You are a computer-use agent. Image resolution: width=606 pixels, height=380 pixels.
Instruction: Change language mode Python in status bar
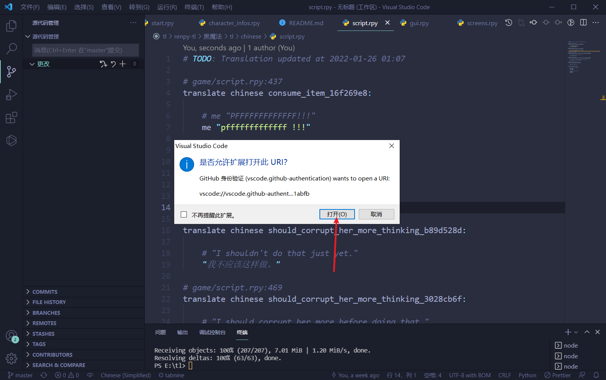click(527, 375)
